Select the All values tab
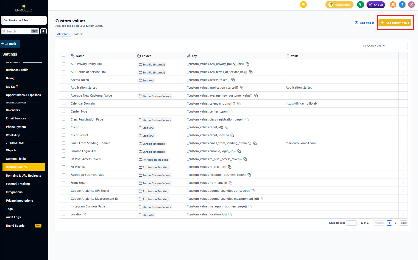The image size is (418, 260). (x=63, y=34)
